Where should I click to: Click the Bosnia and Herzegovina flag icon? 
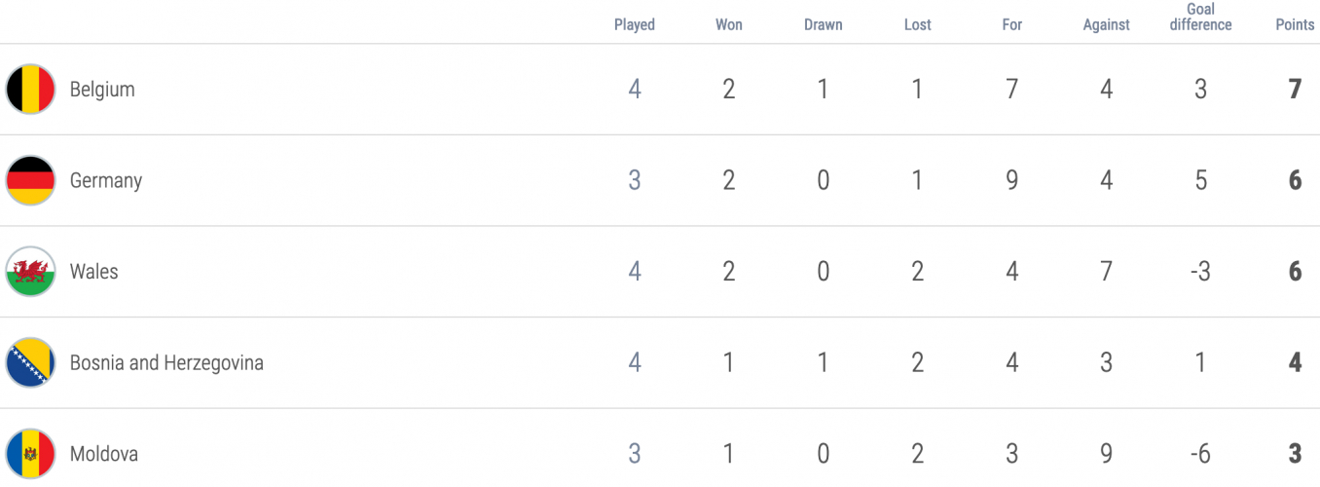point(30,363)
